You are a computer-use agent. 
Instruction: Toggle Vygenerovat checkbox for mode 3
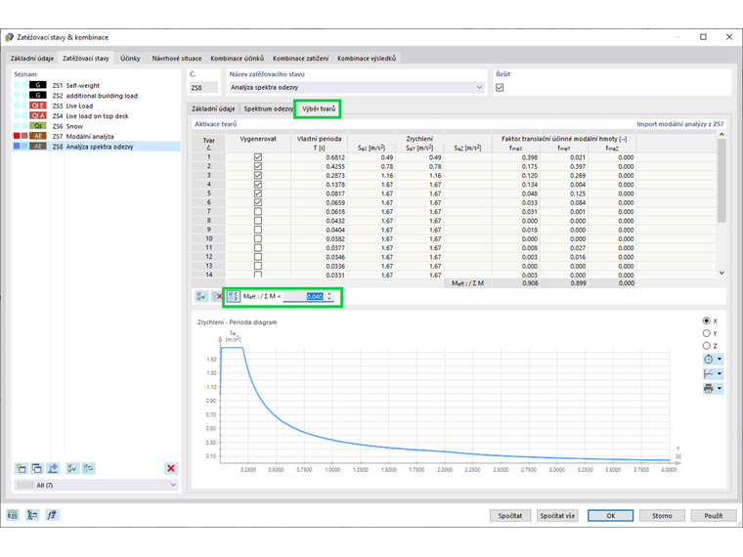coord(258,175)
